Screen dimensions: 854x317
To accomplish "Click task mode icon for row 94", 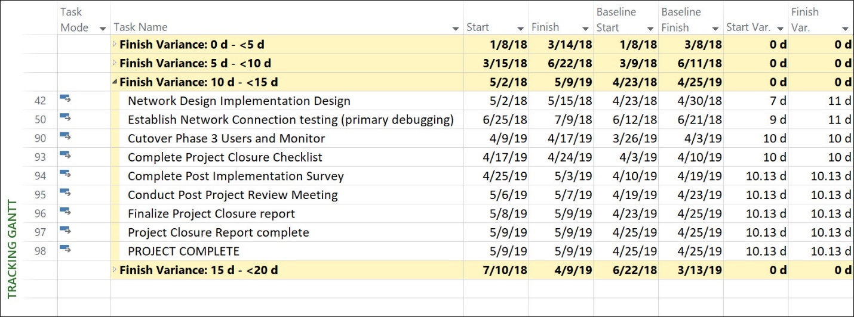I will (66, 175).
